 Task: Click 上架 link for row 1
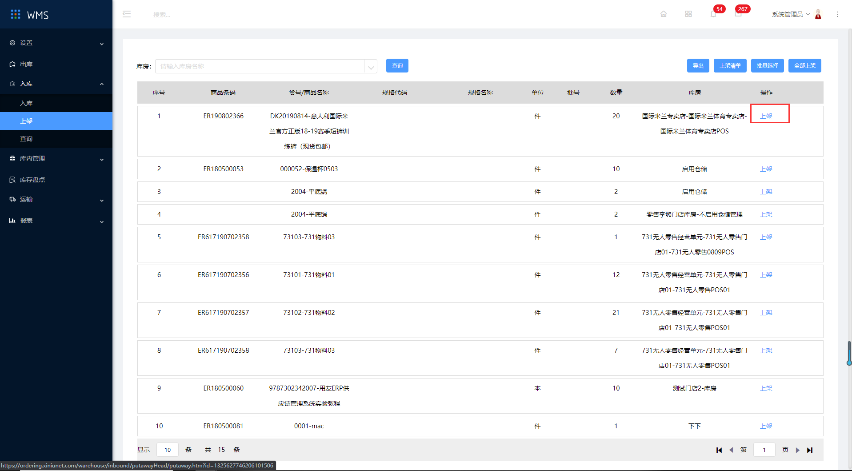[x=766, y=116]
